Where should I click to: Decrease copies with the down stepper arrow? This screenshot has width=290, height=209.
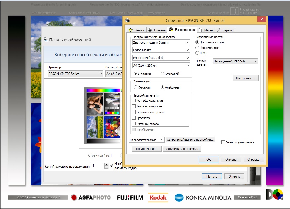(x=106, y=167)
